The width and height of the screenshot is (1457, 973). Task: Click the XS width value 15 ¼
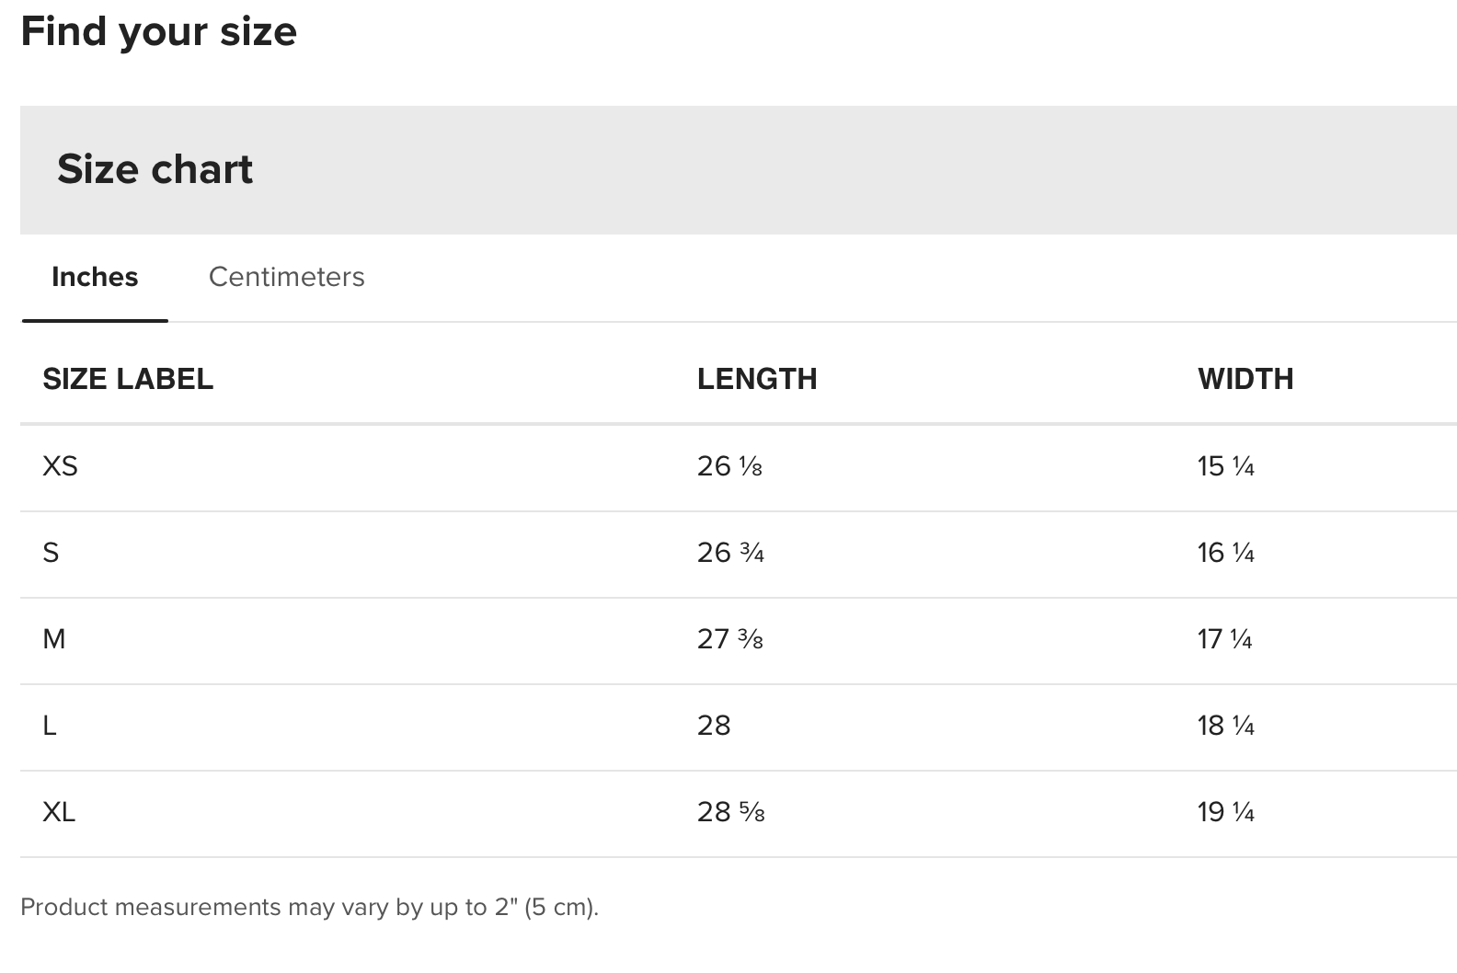[x=1226, y=466]
